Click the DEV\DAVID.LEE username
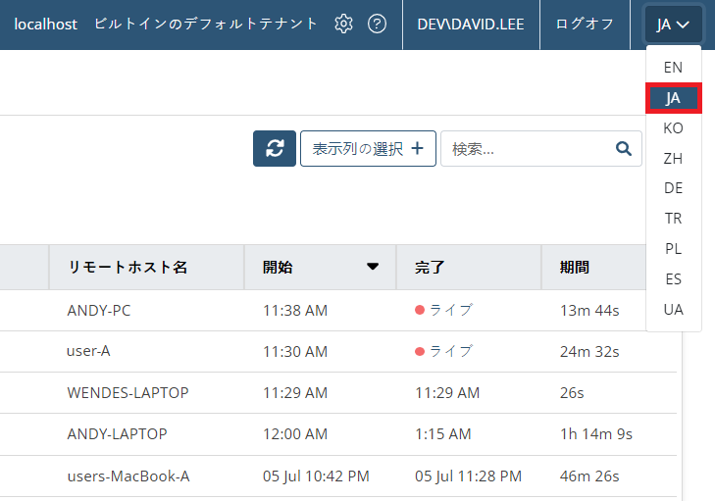 (x=471, y=25)
